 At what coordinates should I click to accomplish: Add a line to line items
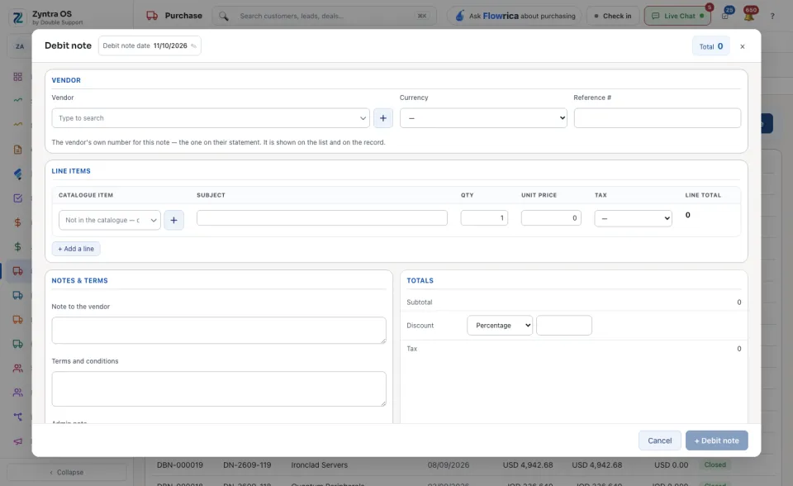click(x=76, y=249)
